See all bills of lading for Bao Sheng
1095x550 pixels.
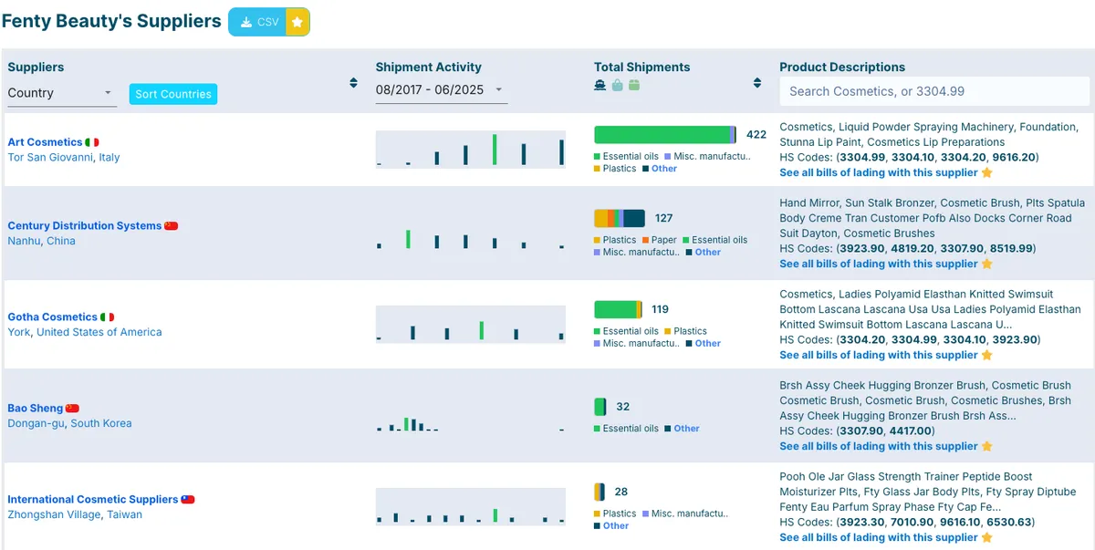pos(879,446)
